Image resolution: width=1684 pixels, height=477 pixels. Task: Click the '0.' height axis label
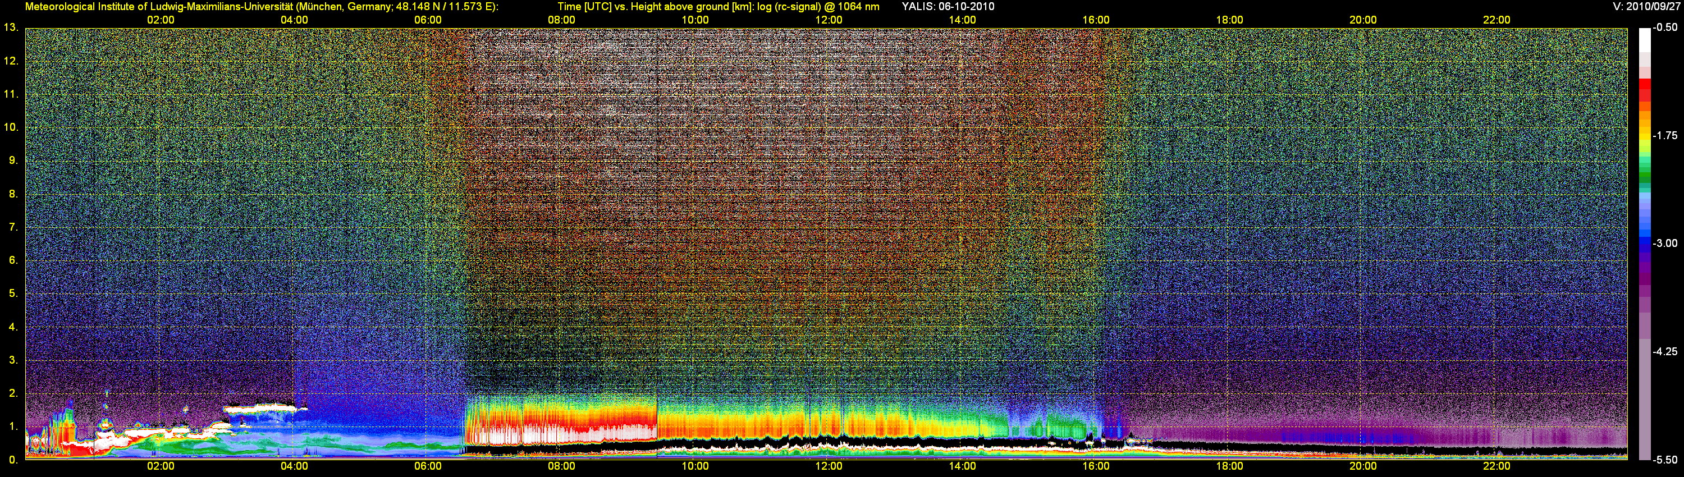[x=13, y=460]
